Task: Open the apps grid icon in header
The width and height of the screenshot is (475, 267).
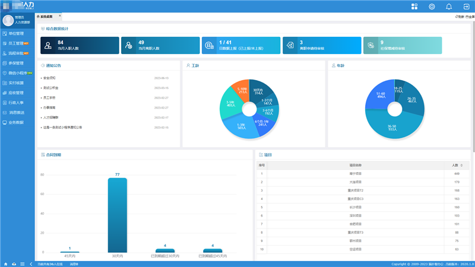Action: (x=414, y=7)
